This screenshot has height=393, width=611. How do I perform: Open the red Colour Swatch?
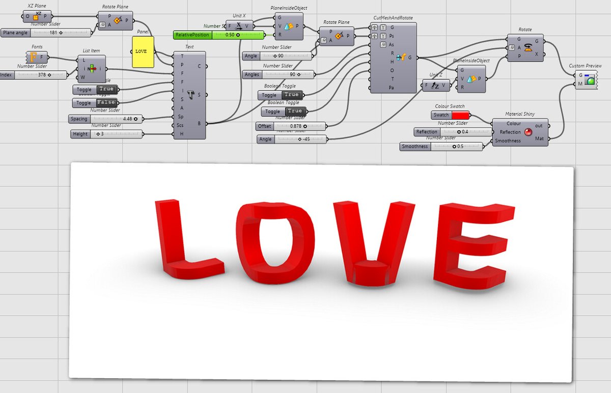coord(461,115)
